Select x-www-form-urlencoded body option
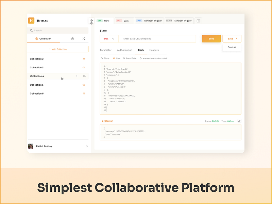The image size is (272, 204). [140, 58]
